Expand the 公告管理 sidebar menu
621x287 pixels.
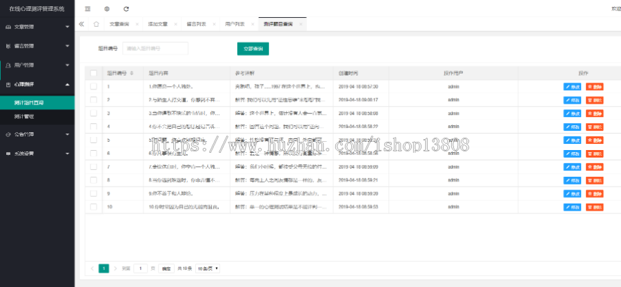point(37,134)
